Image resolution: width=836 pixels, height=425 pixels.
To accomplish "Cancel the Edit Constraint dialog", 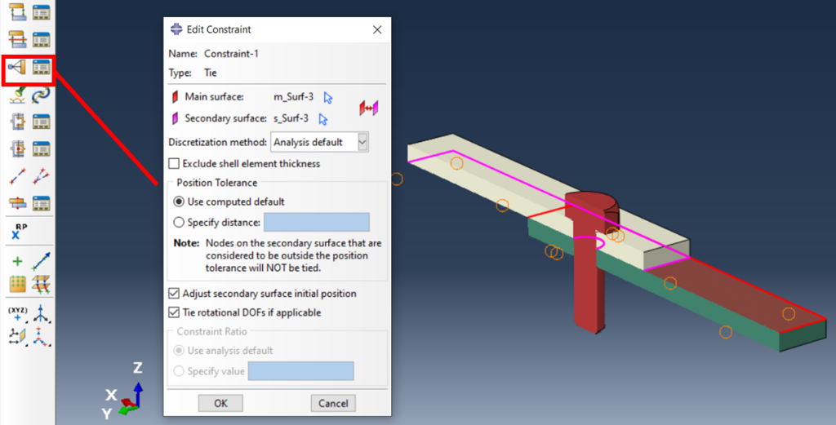I will tap(333, 403).
